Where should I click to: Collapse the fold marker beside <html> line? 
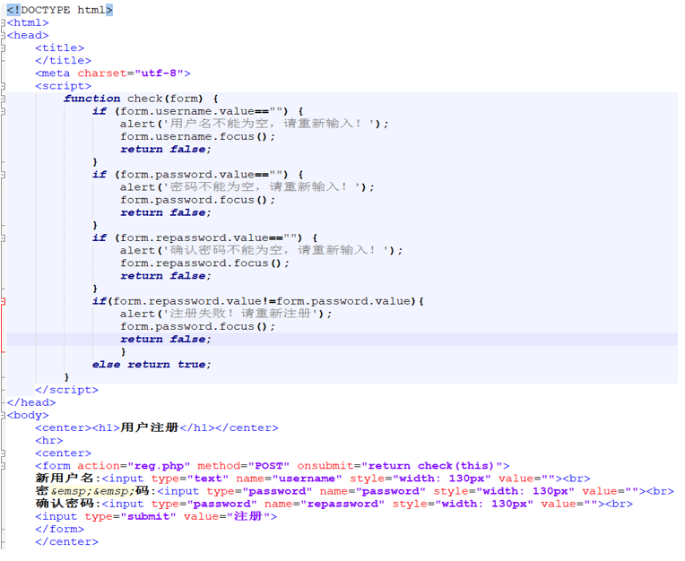(x=3, y=22)
